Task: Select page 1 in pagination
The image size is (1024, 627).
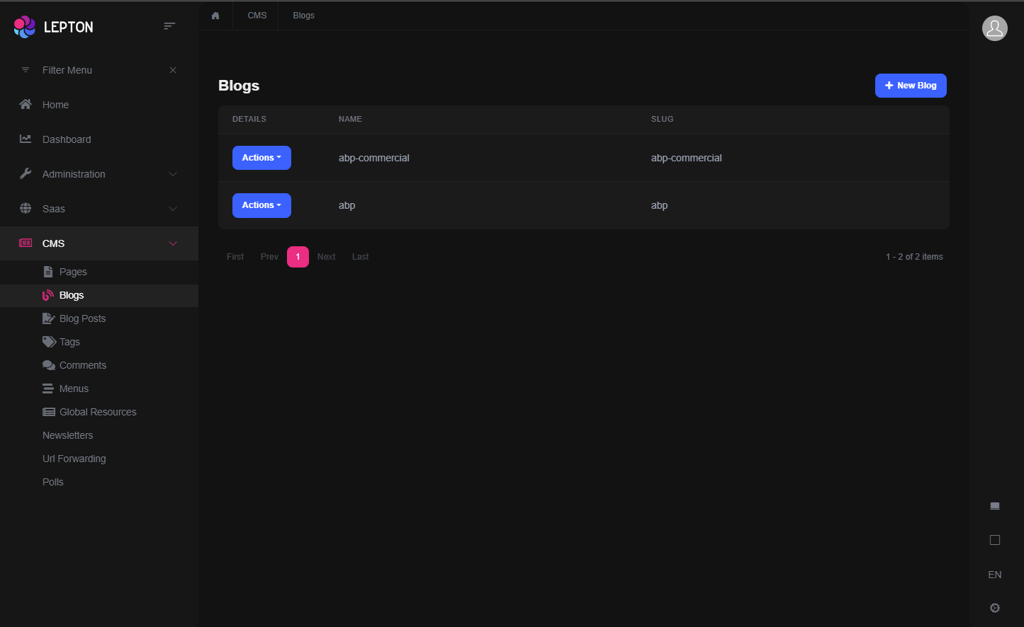Action: pos(298,257)
